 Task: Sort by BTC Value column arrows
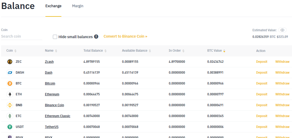(x=224, y=51)
